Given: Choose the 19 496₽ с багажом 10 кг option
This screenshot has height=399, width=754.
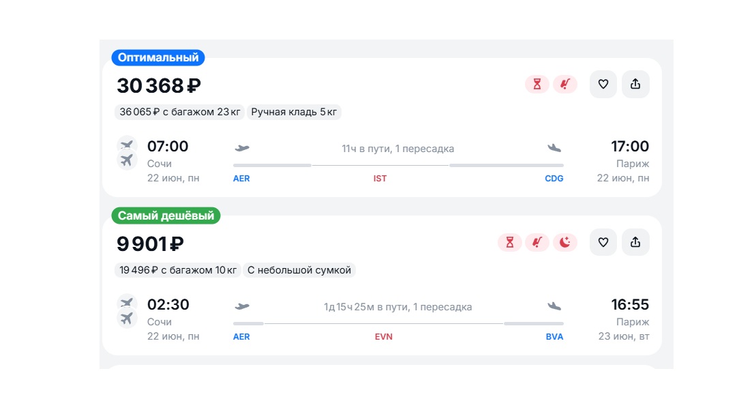Looking at the screenshot, I should tap(178, 270).
